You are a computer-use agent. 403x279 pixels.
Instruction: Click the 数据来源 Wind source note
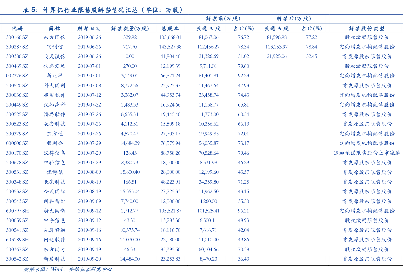[67, 270]
